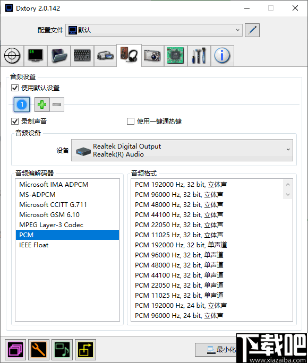The image size is (308, 363).
Task: Click the green music note icon button
Action: click(x=62, y=350)
